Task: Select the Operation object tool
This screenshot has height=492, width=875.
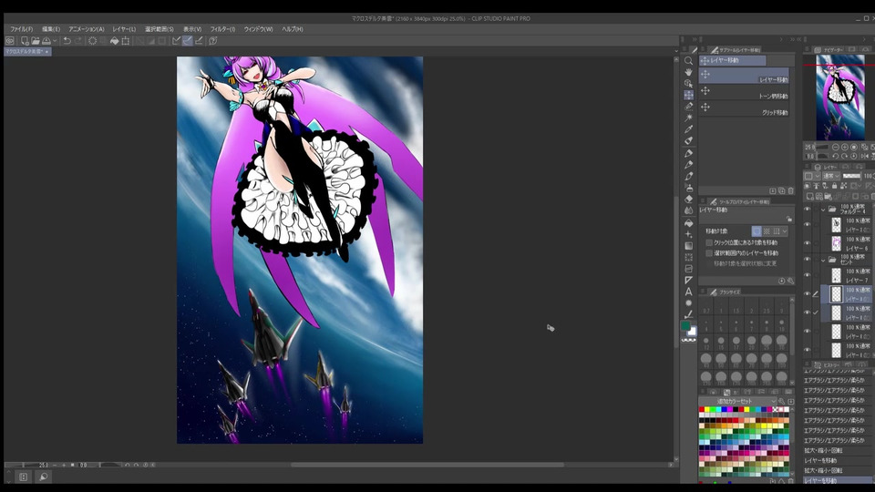Action: tap(689, 84)
